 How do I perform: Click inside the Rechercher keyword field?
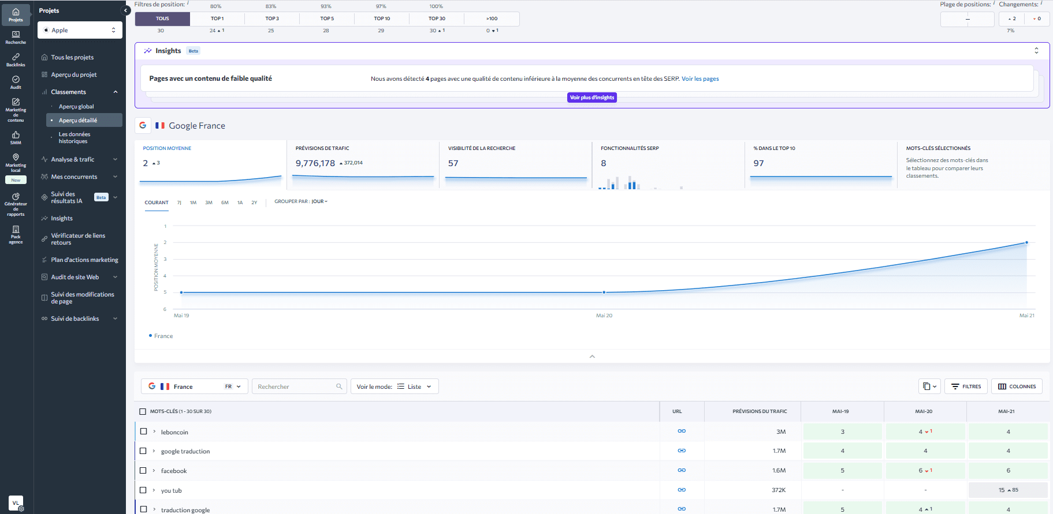(x=299, y=387)
